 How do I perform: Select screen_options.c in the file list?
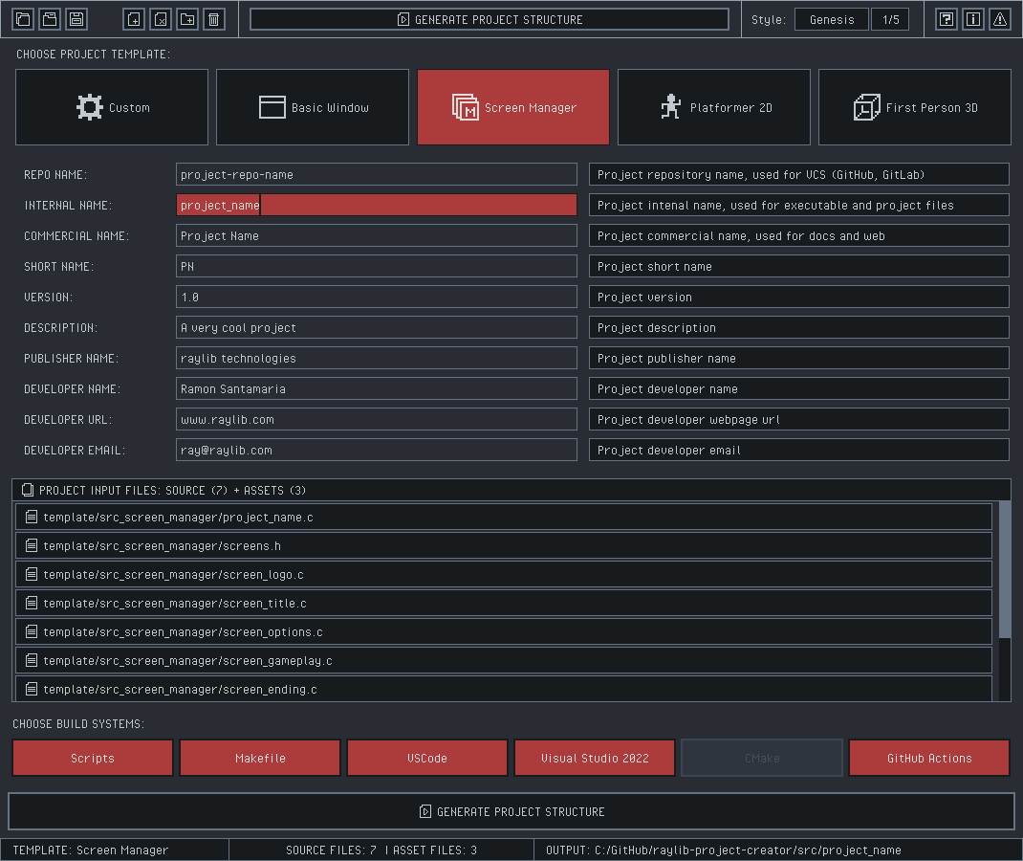click(504, 632)
